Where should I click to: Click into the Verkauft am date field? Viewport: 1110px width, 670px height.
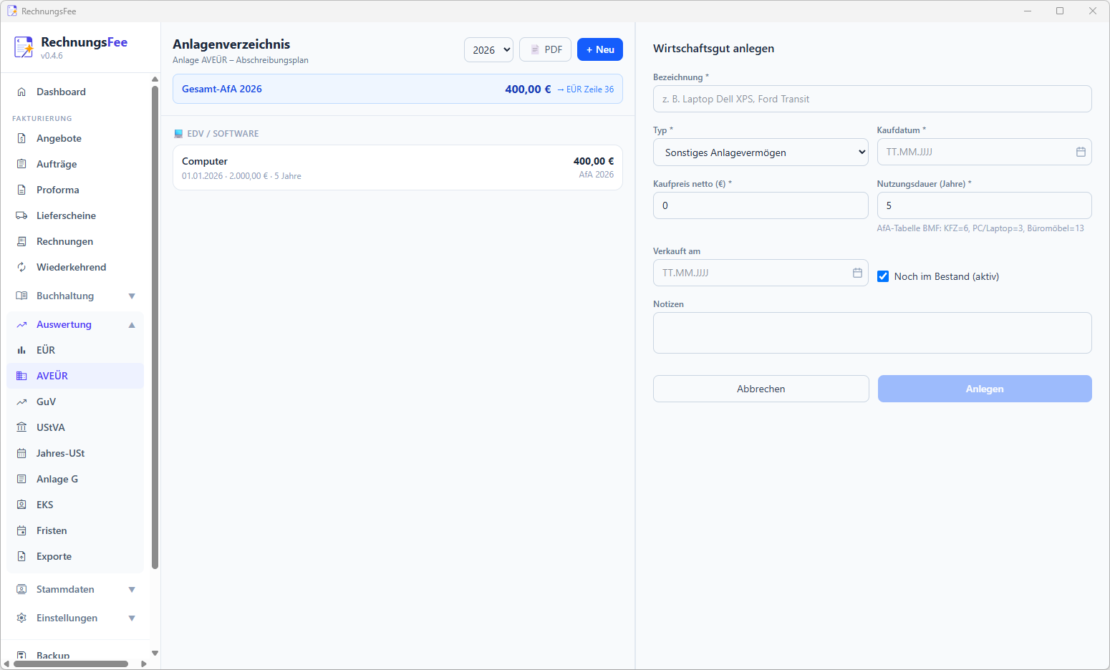point(761,273)
